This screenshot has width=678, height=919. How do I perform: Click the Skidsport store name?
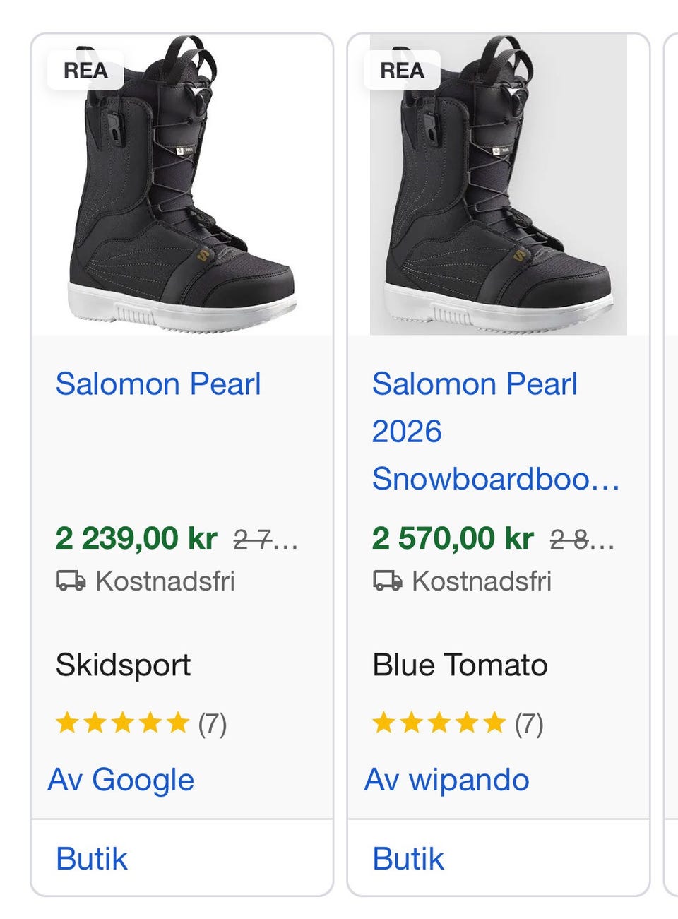[123, 665]
